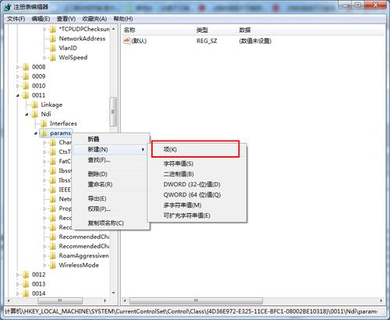This screenshot has height=320, width=390.
Task: Open the 文件(F) menu
Action: 16,19
